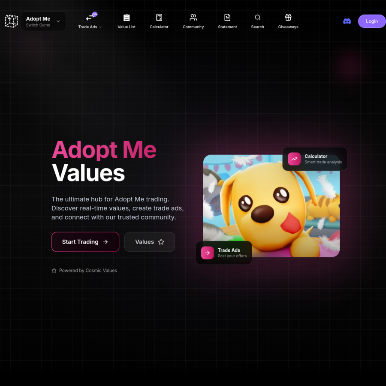Click the white Values hero heading
Viewport: 386px width, 386px height.
(x=88, y=173)
